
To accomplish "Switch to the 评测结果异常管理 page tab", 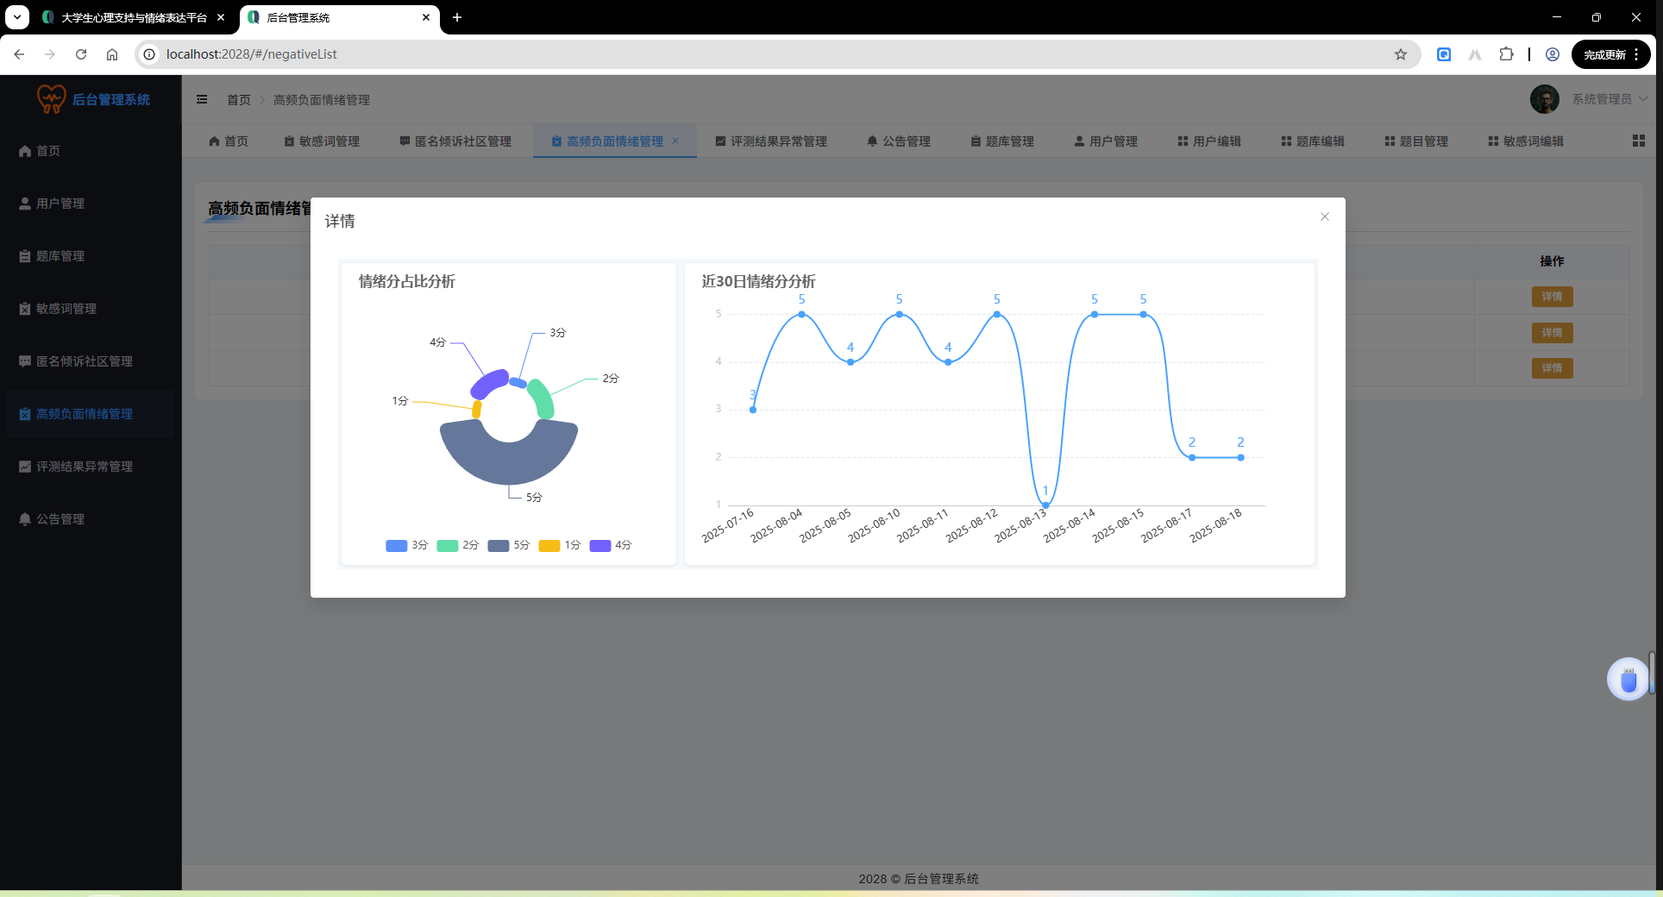I will click(771, 141).
